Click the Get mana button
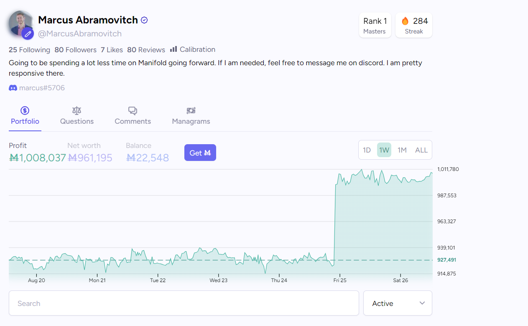This screenshot has height=326, width=528. [200, 153]
